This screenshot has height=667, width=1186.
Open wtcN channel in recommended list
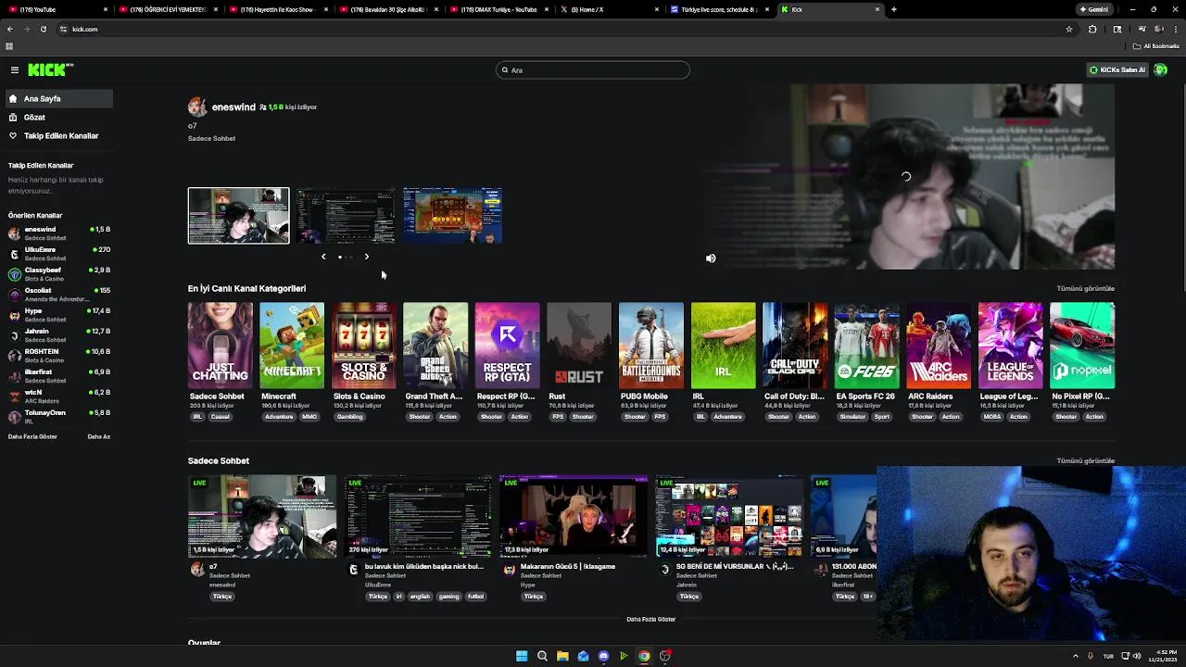tap(58, 396)
